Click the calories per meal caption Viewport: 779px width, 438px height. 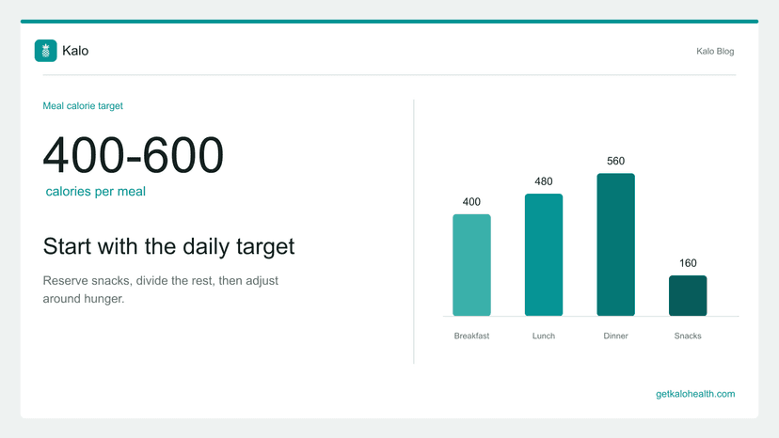pyautogui.click(x=95, y=191)
